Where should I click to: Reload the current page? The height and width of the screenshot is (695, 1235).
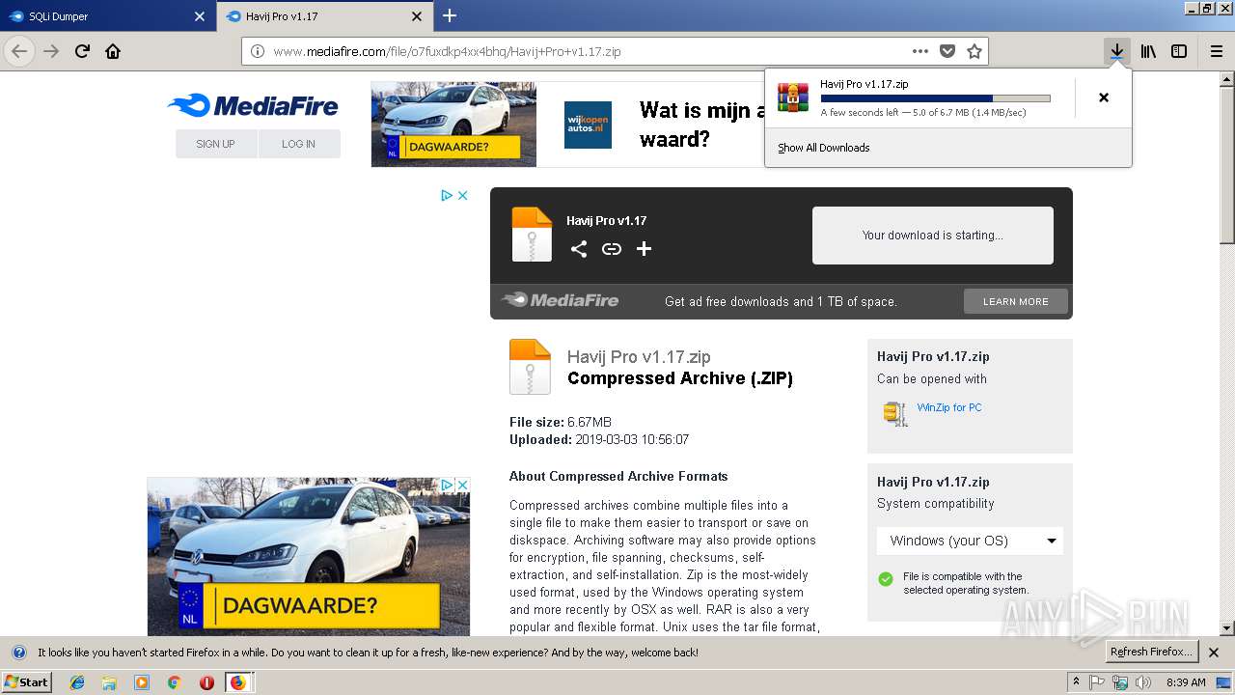click(x=83, y=51)
